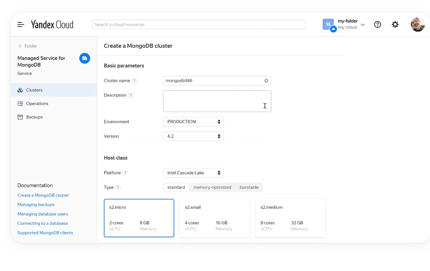Open the Environment dropdown showing PRODUCTION
This screenshot has height=271, width=430.
pyautogui.click(x=193, y=122)
